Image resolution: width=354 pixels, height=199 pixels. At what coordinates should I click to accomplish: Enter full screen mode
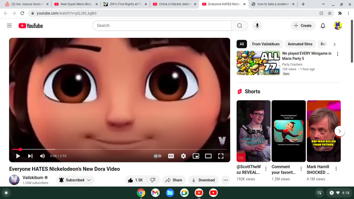221,156
